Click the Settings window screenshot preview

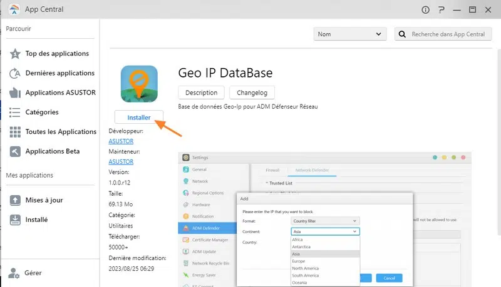click(324, 219)
